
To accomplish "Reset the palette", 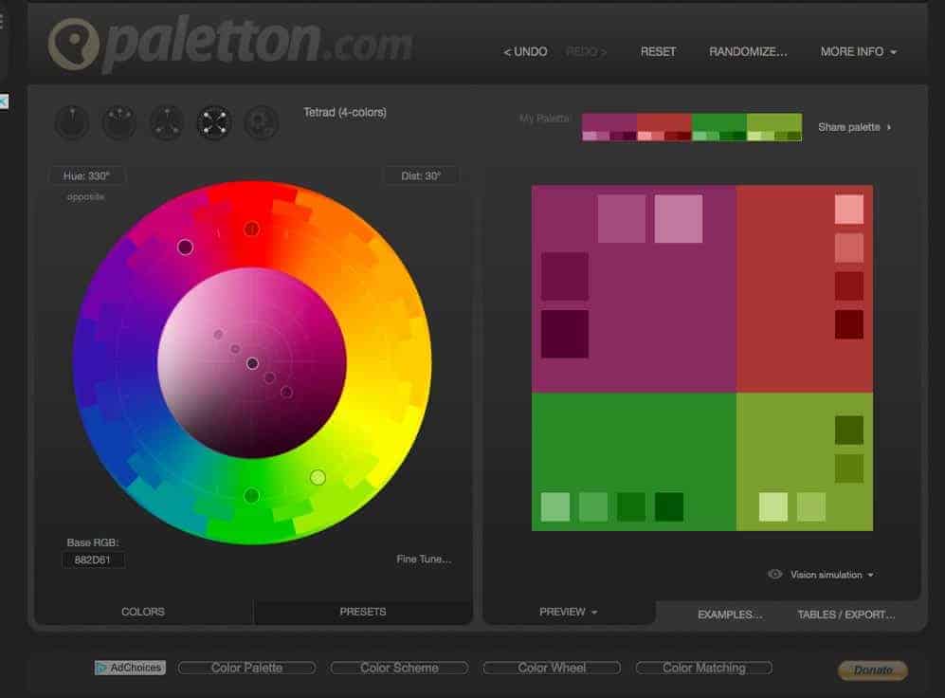I will pyautogui.click(x=658, y=52).
